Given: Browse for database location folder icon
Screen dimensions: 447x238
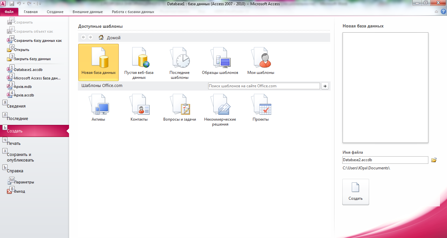Looking at the screenshot, I should click(434, 160).
